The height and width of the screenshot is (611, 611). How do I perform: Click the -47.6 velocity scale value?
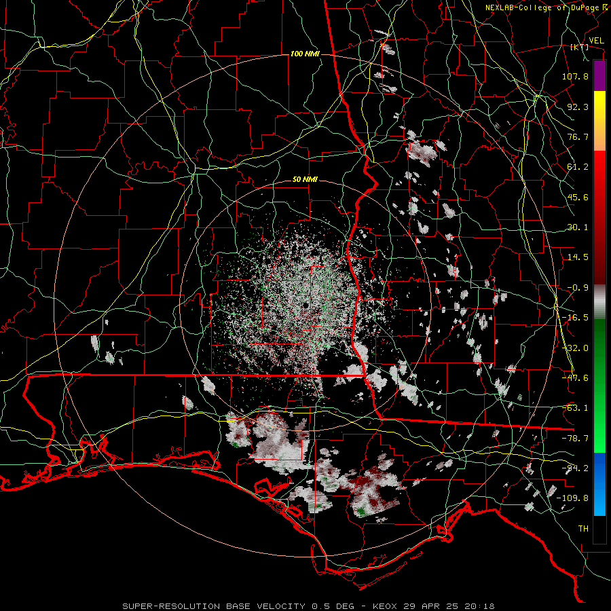click(575, 378)
